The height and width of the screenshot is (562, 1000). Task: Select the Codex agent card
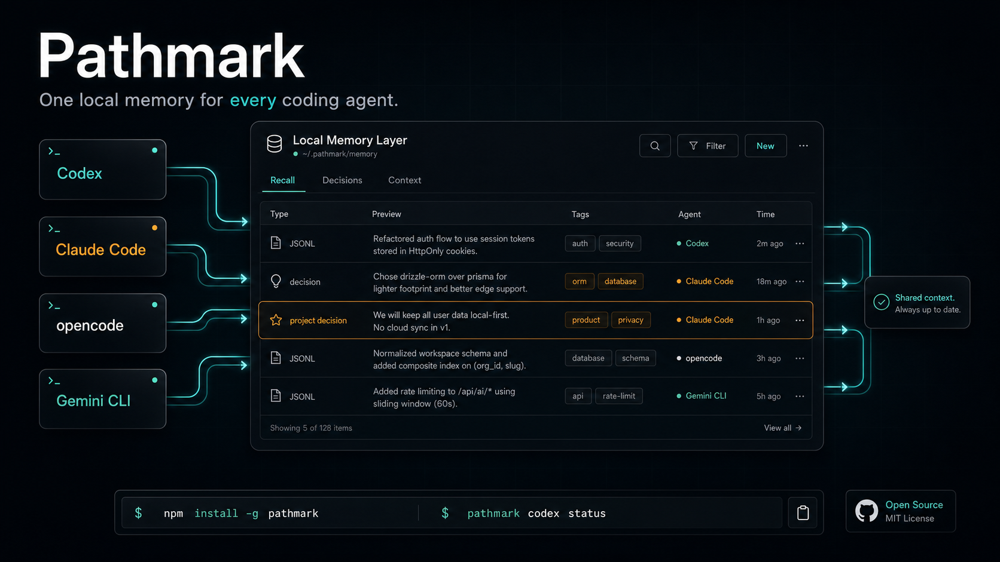click(103, 170)
